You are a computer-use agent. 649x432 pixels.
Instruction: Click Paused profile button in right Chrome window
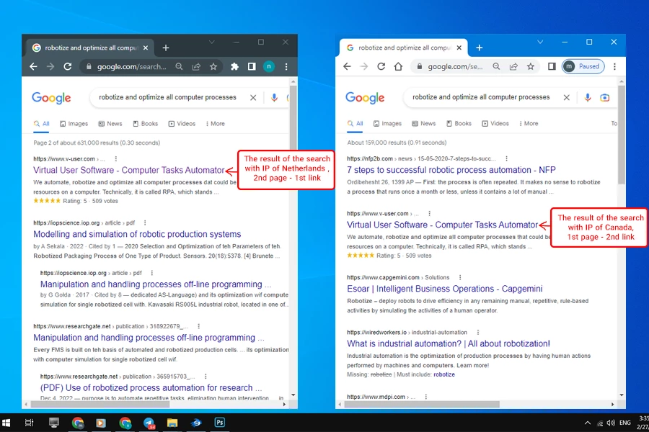coord(583,66)
